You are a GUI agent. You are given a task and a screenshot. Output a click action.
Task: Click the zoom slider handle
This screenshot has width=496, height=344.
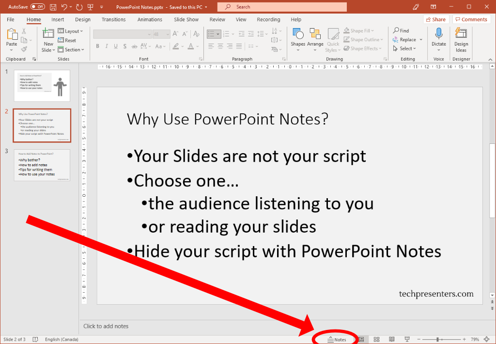coord(437,339)
